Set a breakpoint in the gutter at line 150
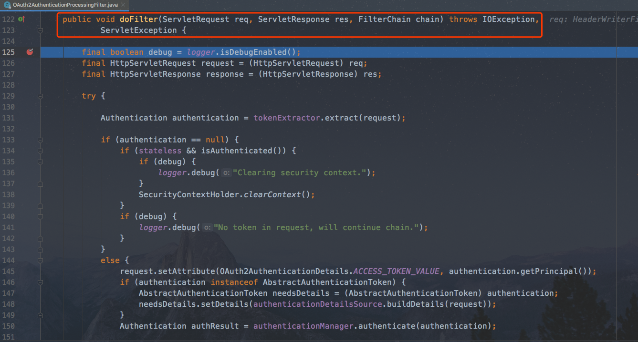638x342 pixels. (x=30, y=326)
